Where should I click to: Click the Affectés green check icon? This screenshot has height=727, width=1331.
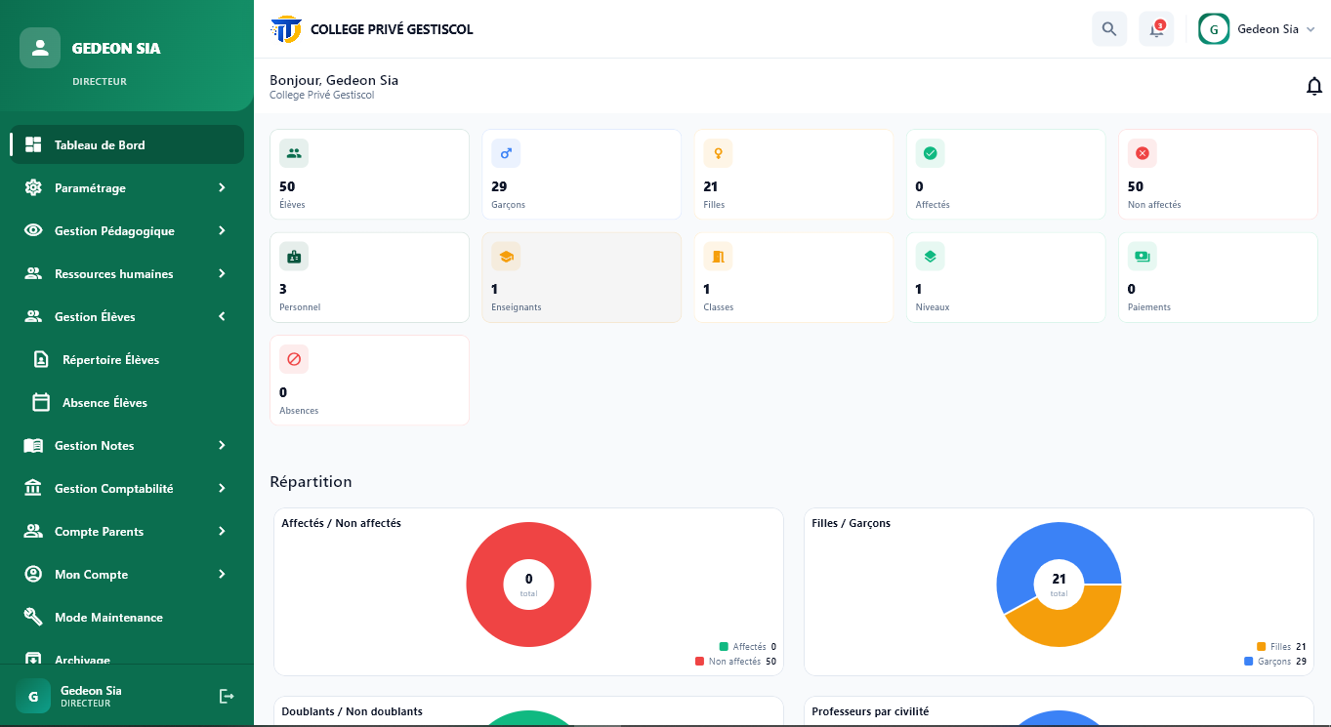tap(930, 153)
